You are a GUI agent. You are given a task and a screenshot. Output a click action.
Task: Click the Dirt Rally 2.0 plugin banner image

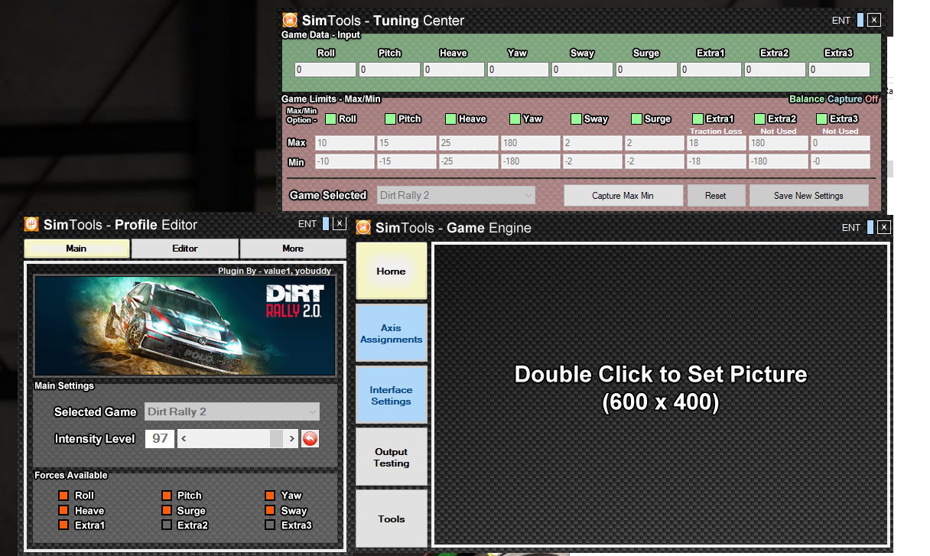pyautogui.click(x=185, y=325)
